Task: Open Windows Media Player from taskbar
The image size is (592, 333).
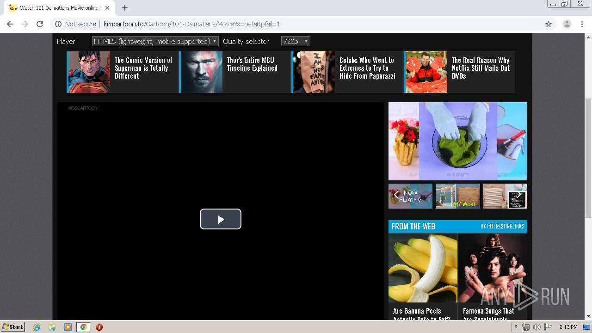Action: [68, 327]
